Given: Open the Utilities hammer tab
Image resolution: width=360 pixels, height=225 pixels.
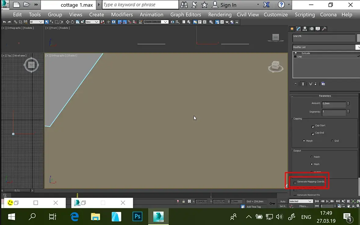Looking at the screenshot, I should (x=324, y=29).
